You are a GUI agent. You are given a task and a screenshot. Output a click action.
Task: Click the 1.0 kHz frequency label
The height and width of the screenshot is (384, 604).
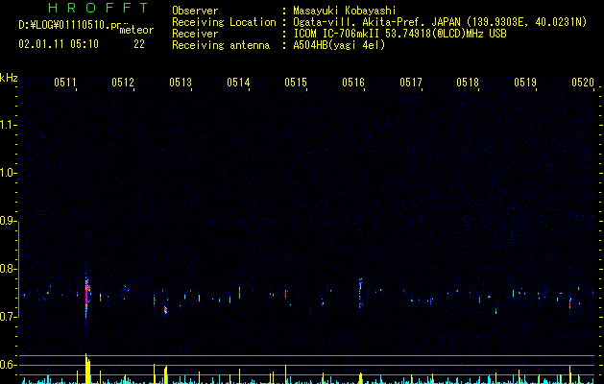point(8,173)
